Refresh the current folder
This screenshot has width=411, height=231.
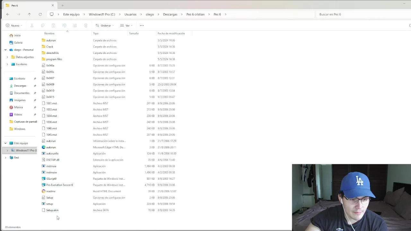(40, 14)
